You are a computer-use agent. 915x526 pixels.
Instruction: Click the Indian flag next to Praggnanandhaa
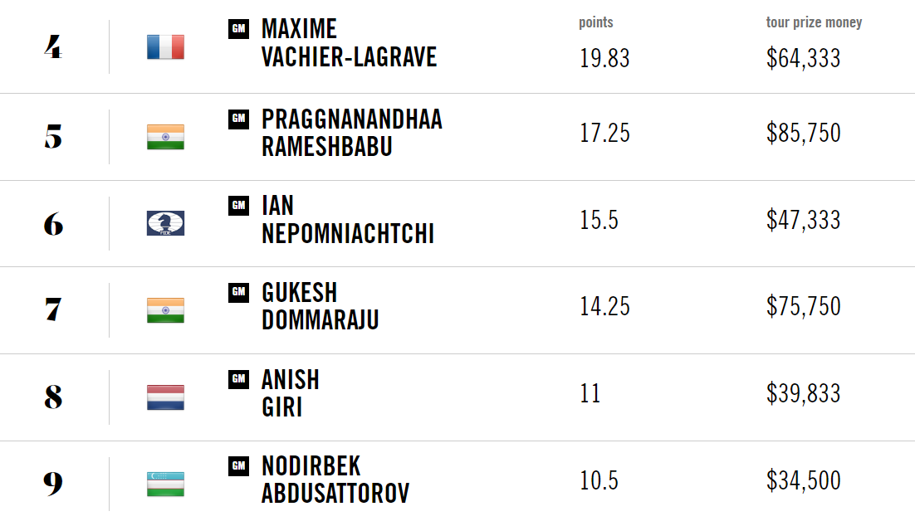point(166,137)
